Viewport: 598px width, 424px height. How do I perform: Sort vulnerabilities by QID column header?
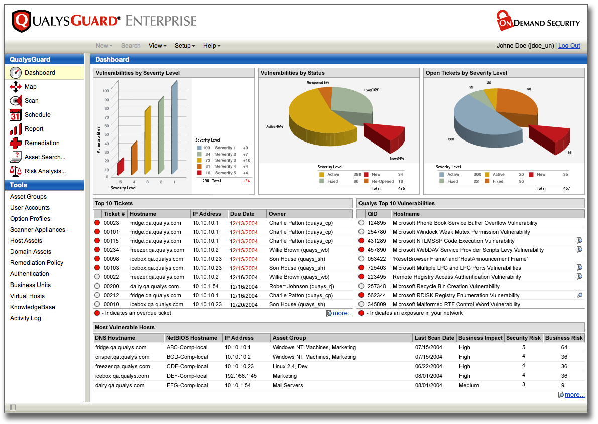pos(378,214)
